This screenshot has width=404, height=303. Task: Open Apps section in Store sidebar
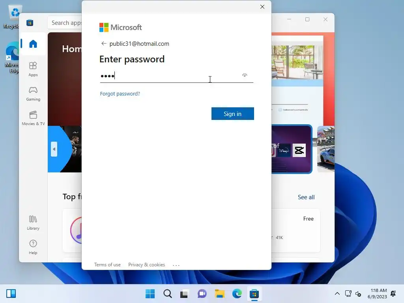pyautogui.click(x=33, y=69)
